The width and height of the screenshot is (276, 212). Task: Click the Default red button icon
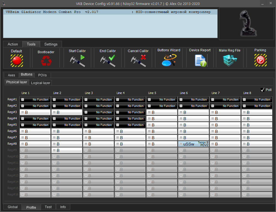pyautogui.click(x=17, y=61)
